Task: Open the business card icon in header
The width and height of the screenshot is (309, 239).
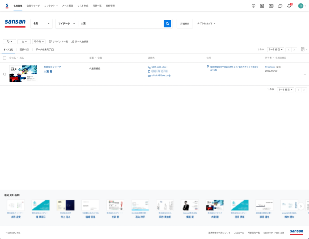Action: [x=271, y=6]
